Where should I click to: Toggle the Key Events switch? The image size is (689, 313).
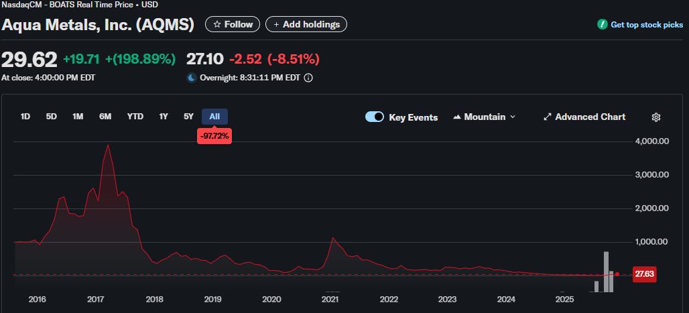(x=375, y=117)
